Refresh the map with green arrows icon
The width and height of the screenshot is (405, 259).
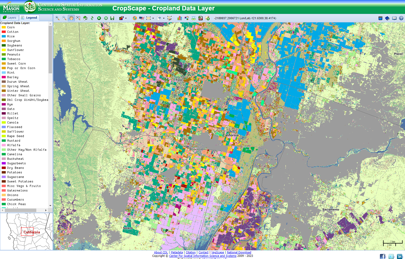click(92, 18)
